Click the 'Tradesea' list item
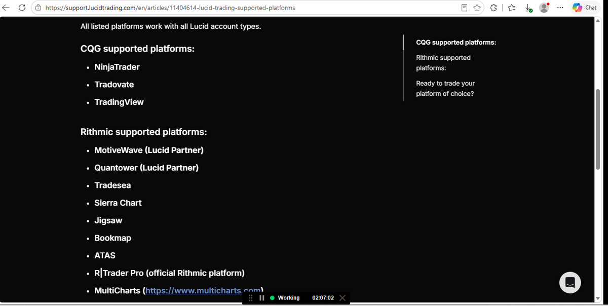The width and height of the screenshot is (608, 306). click(112, 185)
